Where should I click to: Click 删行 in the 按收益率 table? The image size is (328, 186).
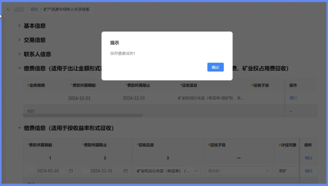coord(308,171)
